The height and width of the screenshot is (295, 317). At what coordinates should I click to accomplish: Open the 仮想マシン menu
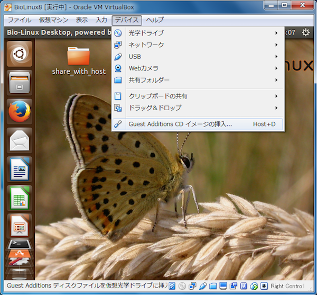[x=53, y=20]
